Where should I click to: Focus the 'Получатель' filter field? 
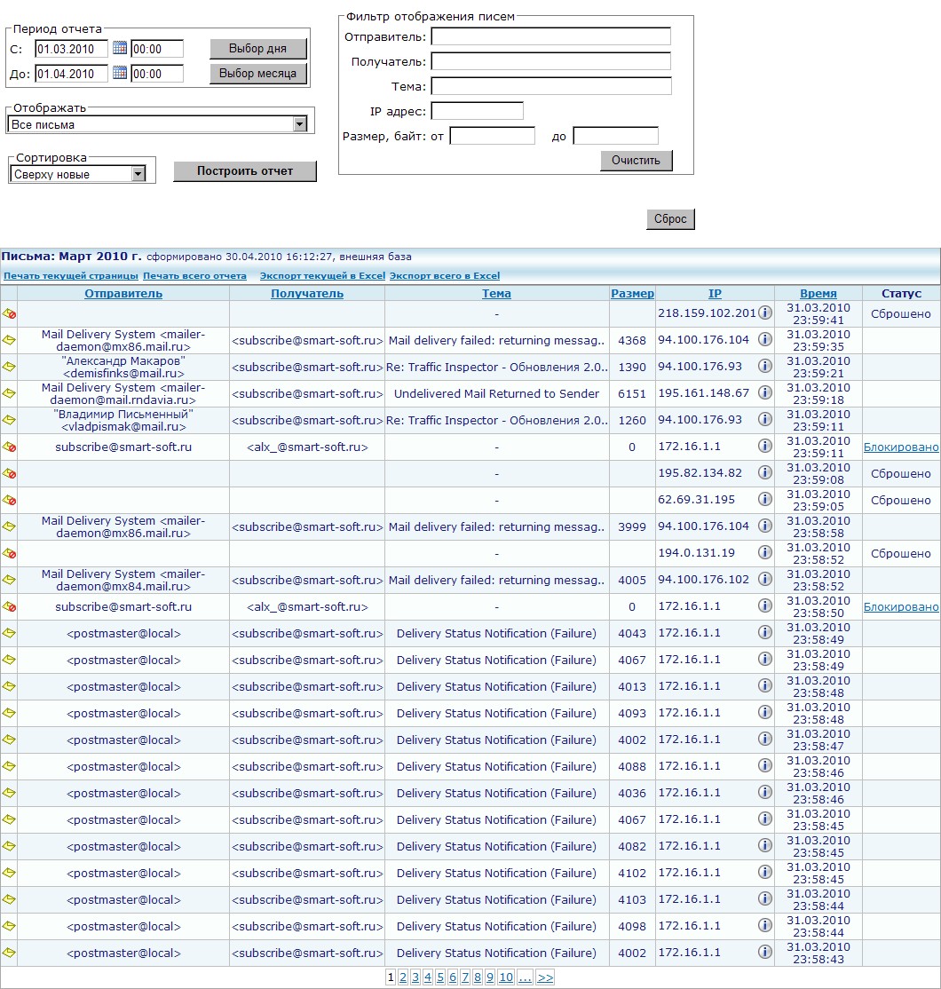click(x=550, y=61)
